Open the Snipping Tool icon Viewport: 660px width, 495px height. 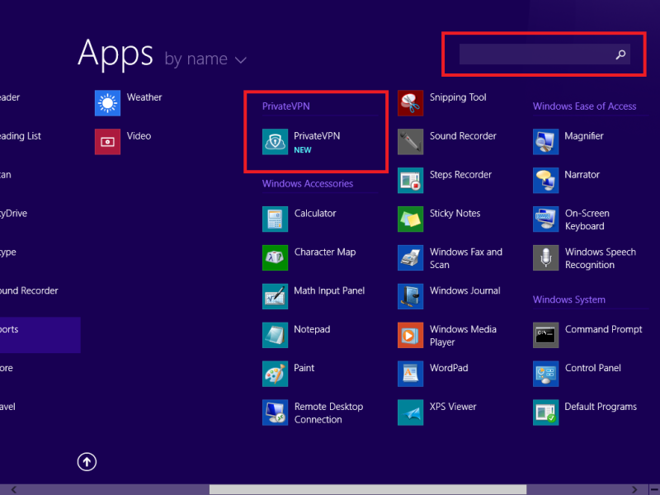410,103
